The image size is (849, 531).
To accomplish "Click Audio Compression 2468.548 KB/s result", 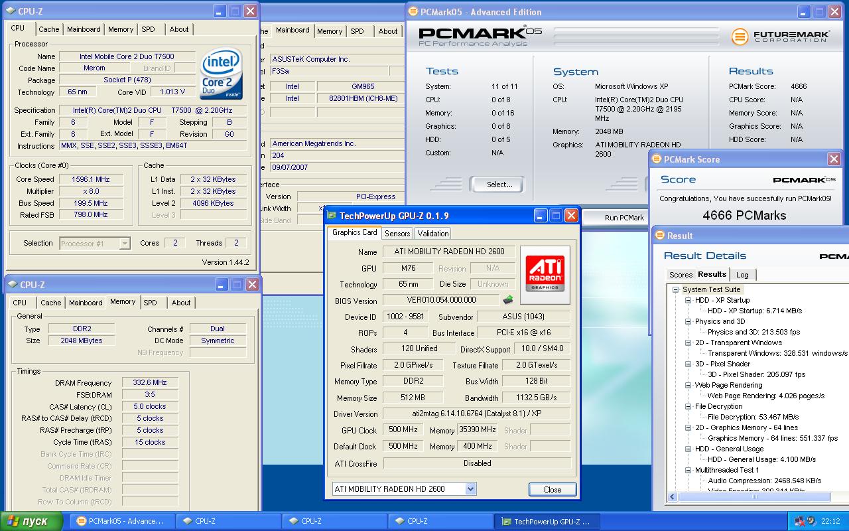I will (x=764, y=481).
